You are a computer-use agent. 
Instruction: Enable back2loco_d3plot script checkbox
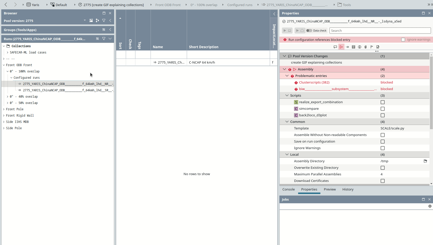point(383,115)
